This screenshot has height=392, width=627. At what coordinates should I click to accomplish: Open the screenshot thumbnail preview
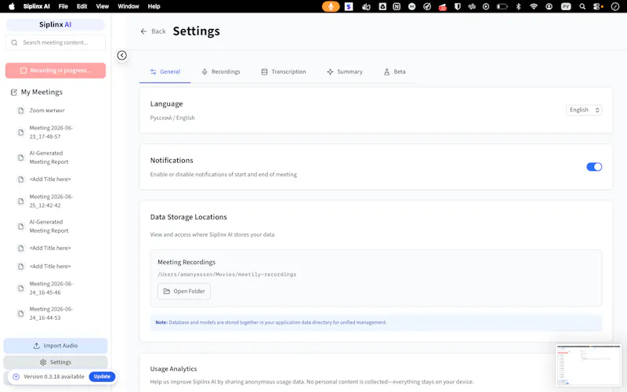(589, 365)
